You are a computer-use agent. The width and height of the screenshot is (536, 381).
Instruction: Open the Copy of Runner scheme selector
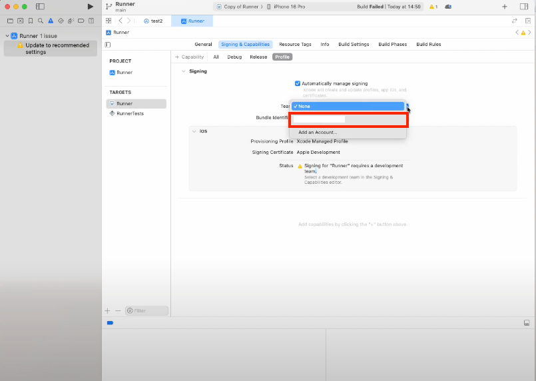pyautogui.click(x=238, y=7)
